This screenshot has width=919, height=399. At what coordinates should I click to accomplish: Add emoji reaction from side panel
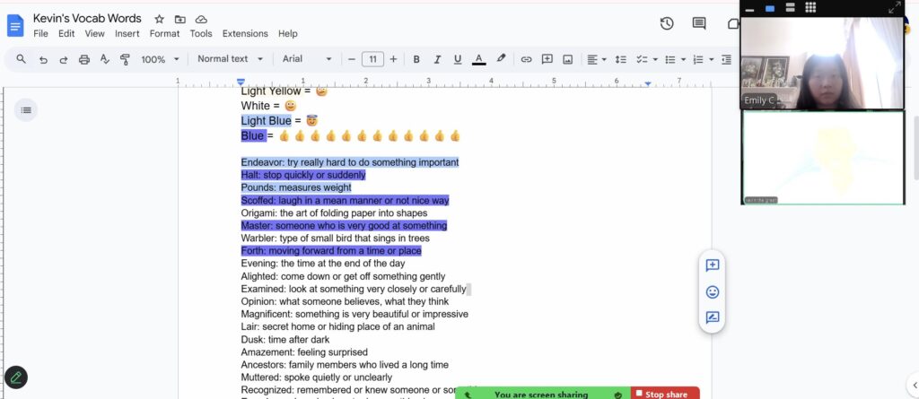click(713, 291)
